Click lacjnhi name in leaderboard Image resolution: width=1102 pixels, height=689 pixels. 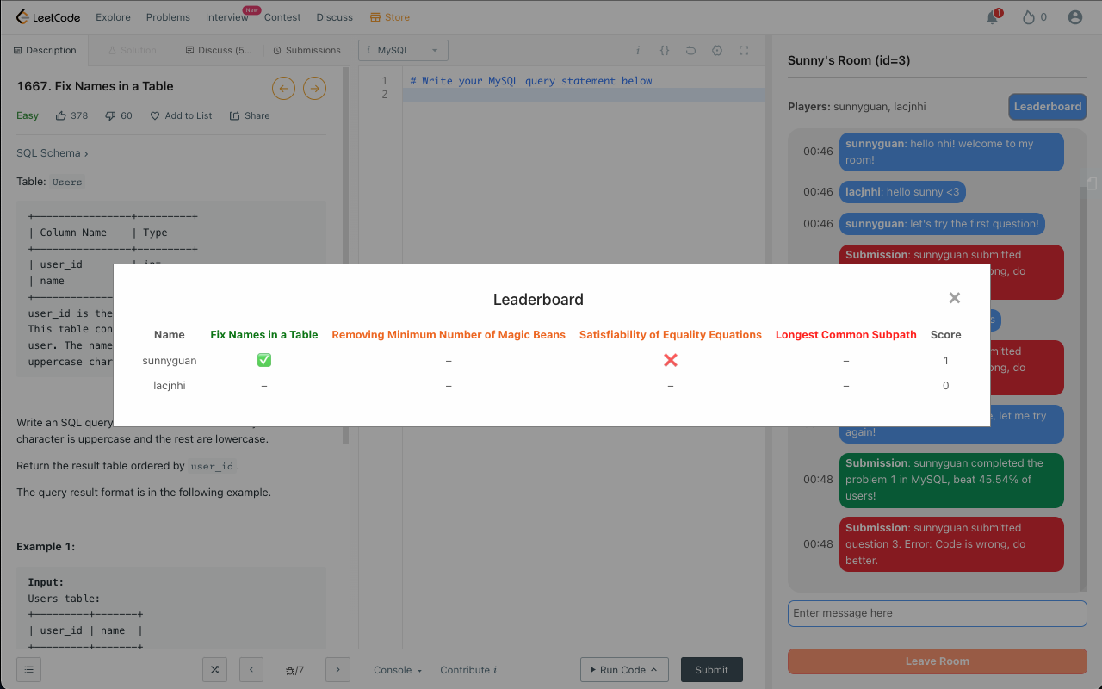[170, 386]
